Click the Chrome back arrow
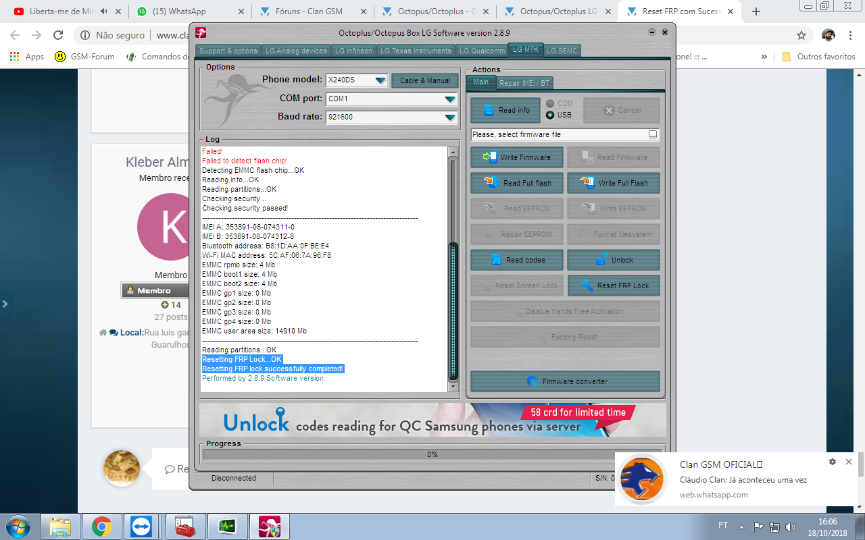The width and height of the screenshot is (865, 540). click(15, 35)
